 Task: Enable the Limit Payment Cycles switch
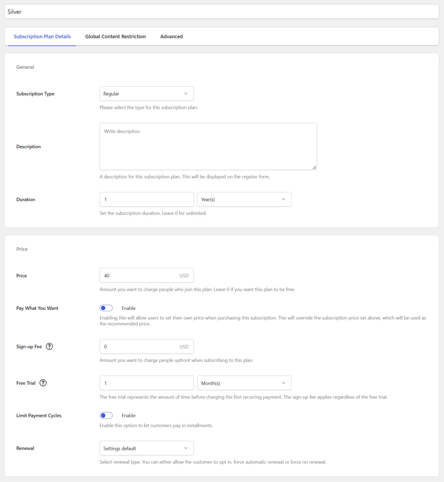point(106,415)
